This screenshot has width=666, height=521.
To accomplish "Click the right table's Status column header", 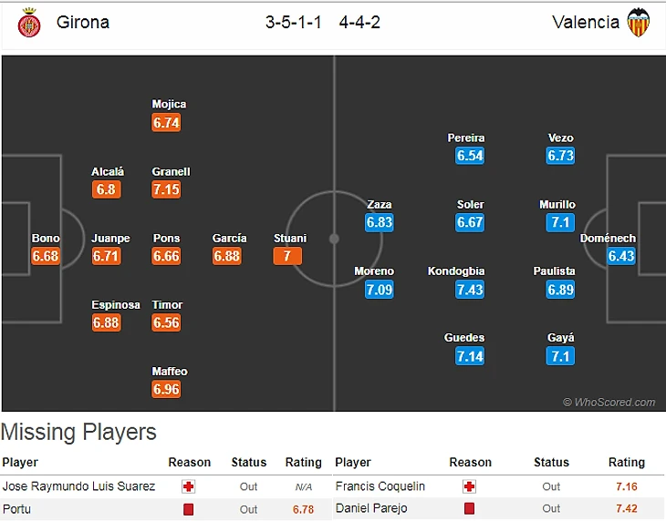I will (x=551, y=463).
